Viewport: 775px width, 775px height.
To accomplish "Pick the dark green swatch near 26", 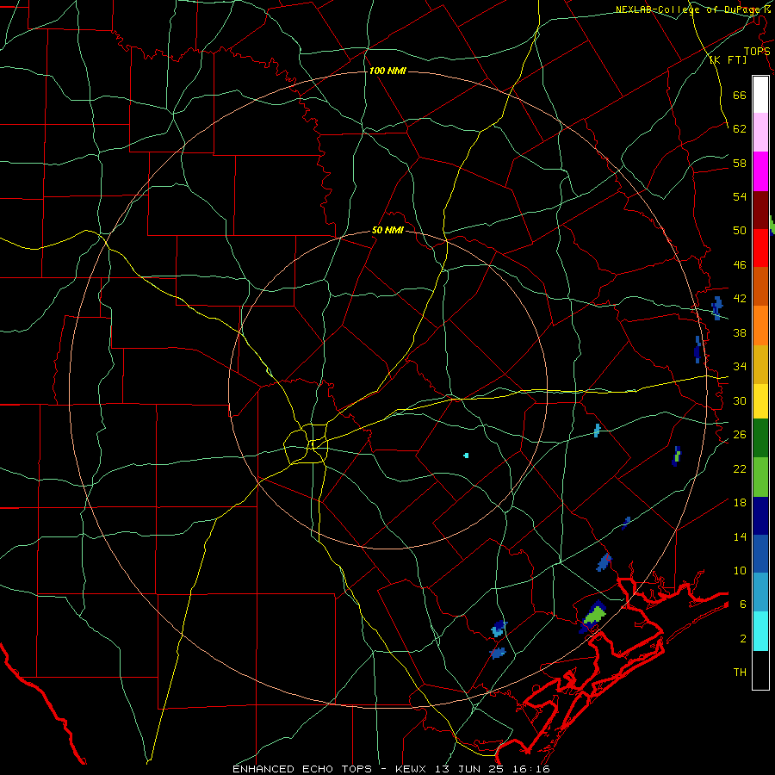I will click(760, 438).
